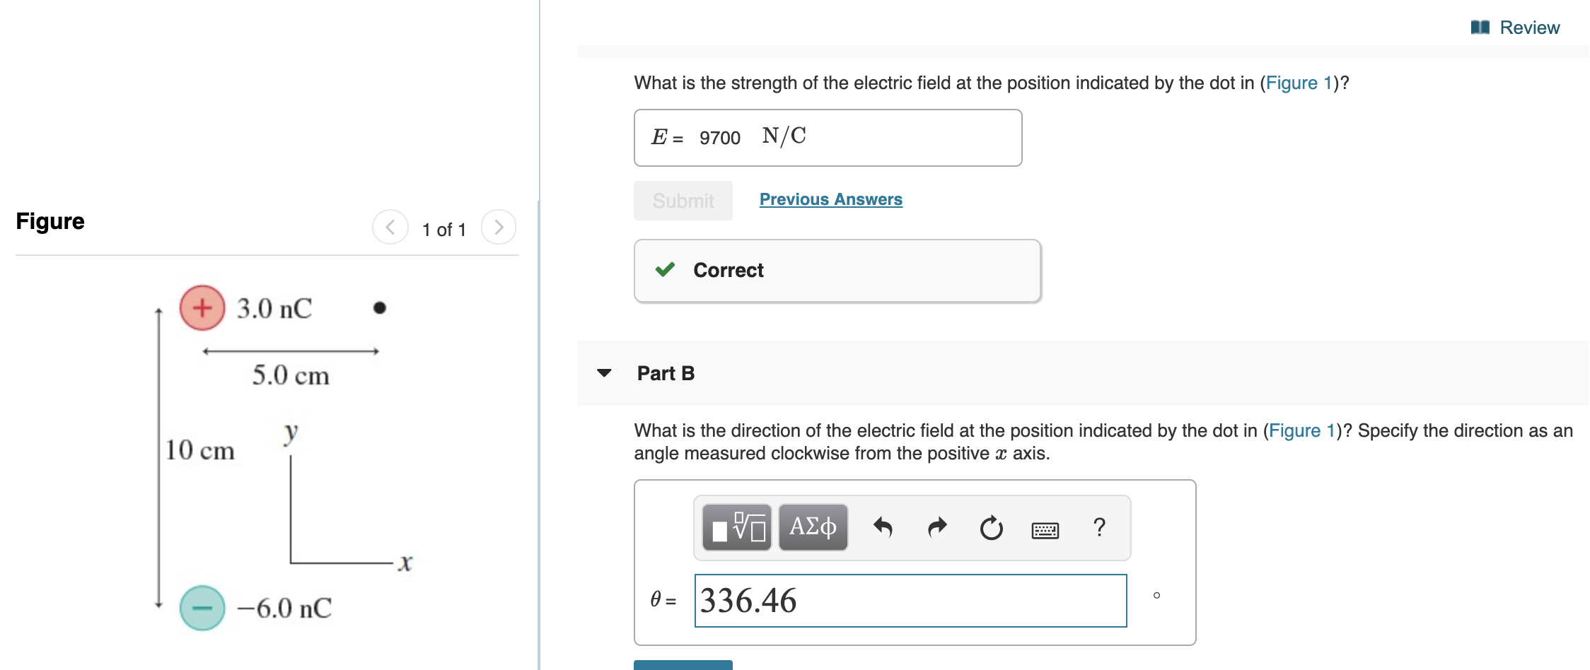Image resolution: width=1590 pixels, height=670 pixels.
Task: Open the math templates button
Action: coord(736,527)
